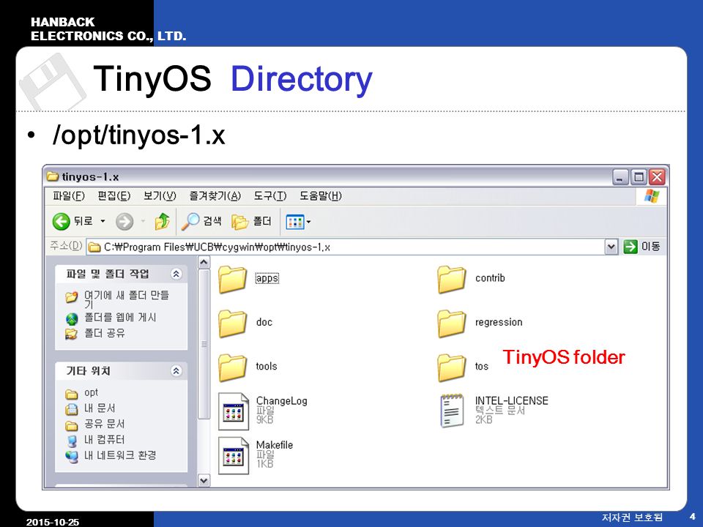Click the sidebar scroll down arrow
703x527 pixels.
(x=204, y=480)
